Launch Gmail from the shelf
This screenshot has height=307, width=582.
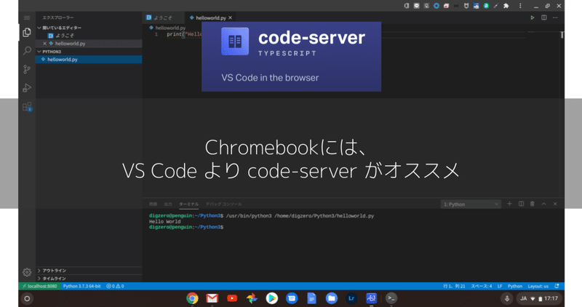[x=212, y=298]
